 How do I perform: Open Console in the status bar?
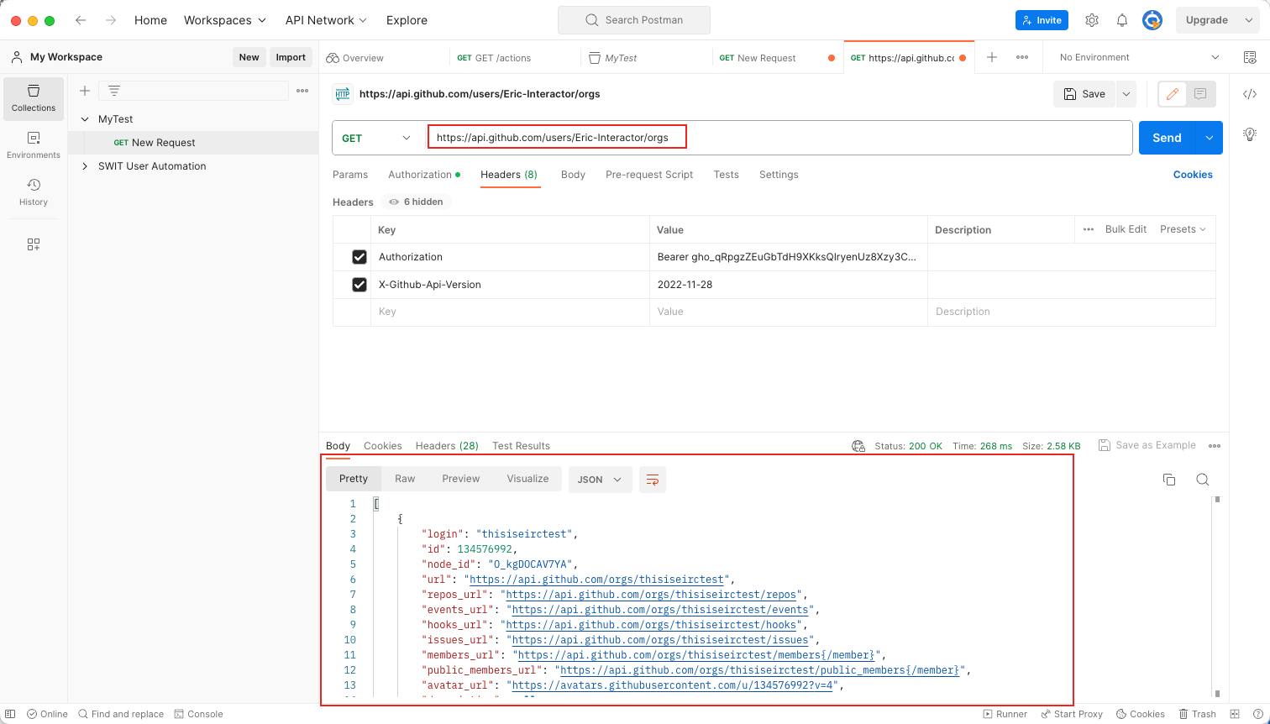[x=199, y=714]
